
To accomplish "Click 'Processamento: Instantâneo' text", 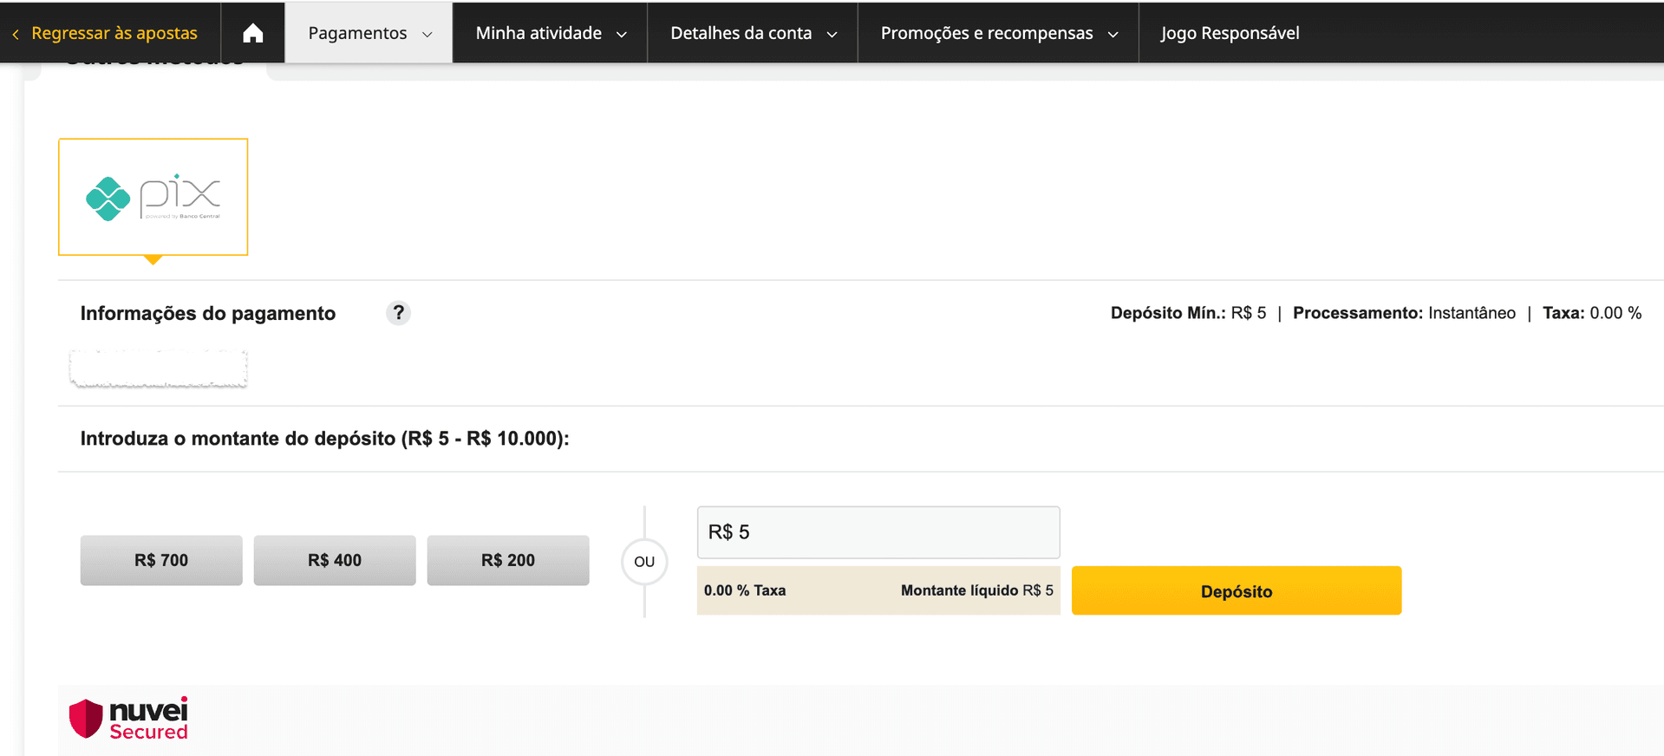I will click(x=1404, y=313).
